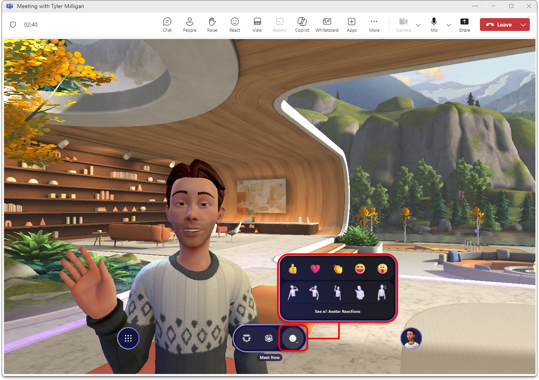Open the Whiteboard
Viewport: 539px width, 380px height.
click(x=327, y=24)
